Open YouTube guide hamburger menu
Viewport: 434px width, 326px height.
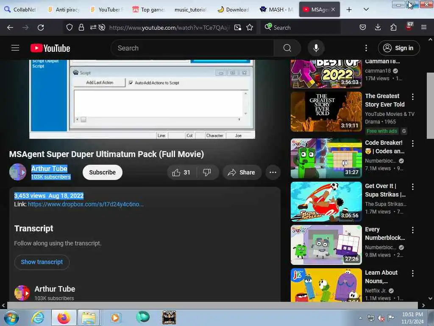click(15, 48)
